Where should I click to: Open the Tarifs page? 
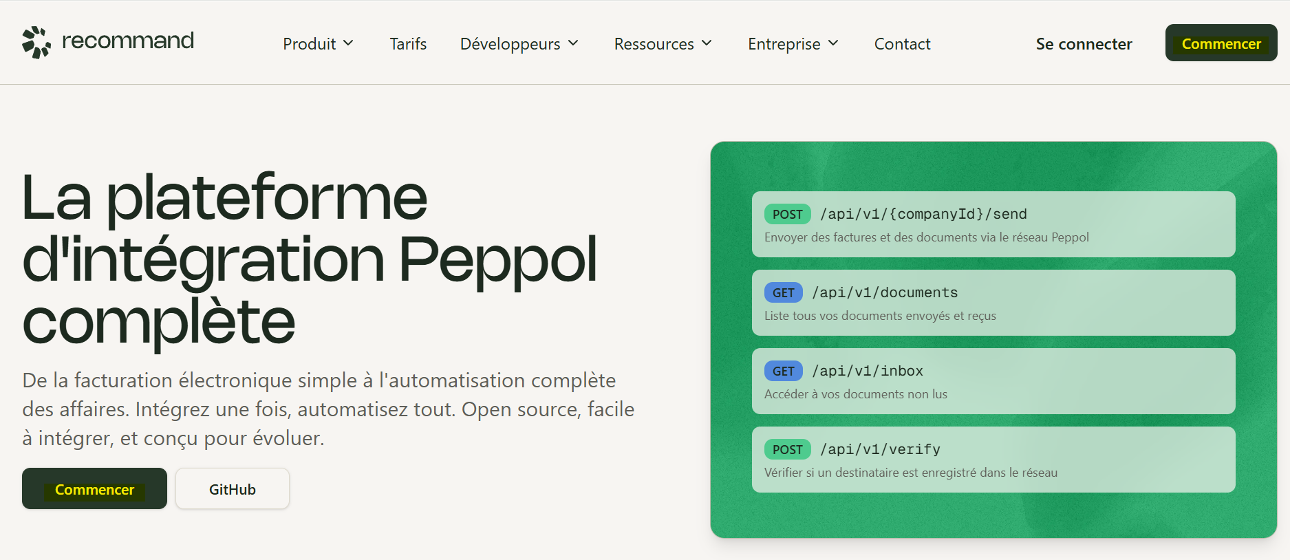click(408, 44)
